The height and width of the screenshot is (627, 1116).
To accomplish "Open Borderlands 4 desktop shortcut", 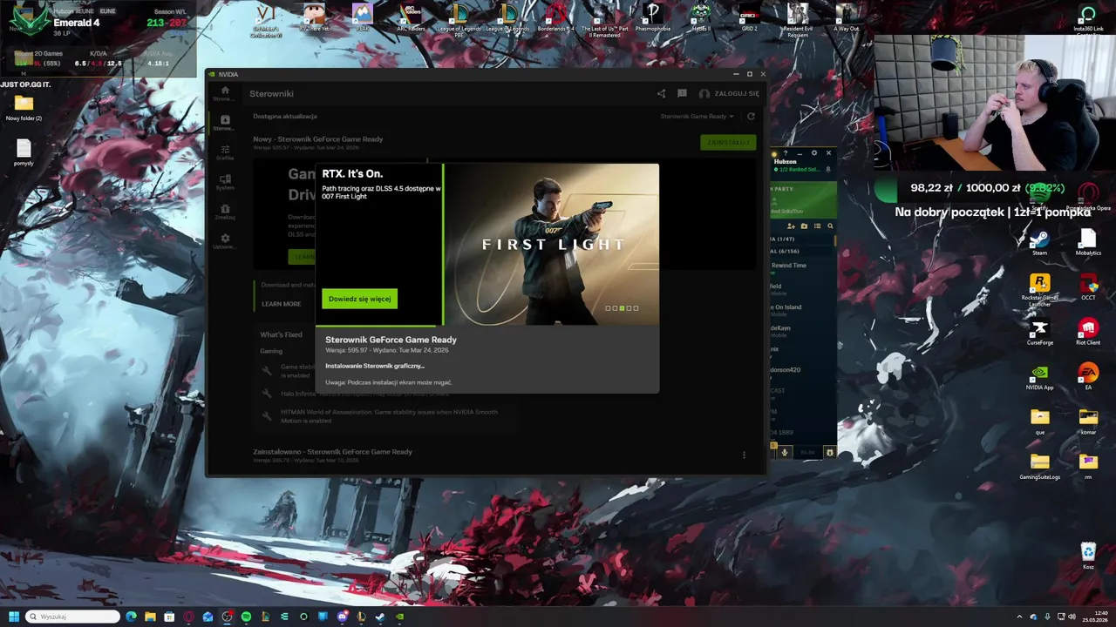I will pos(555,17).
